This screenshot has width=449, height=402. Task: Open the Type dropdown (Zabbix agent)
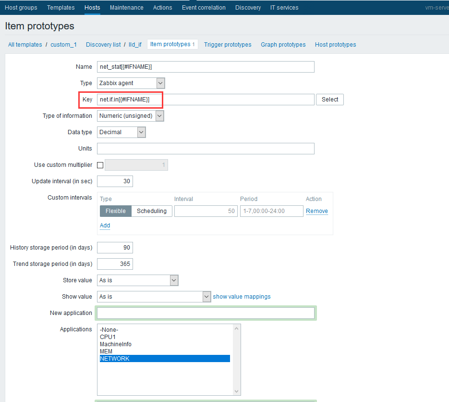coord(131,83)
